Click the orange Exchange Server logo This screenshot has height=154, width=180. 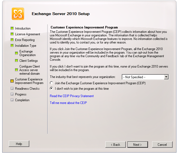click(x=18, y=14)
